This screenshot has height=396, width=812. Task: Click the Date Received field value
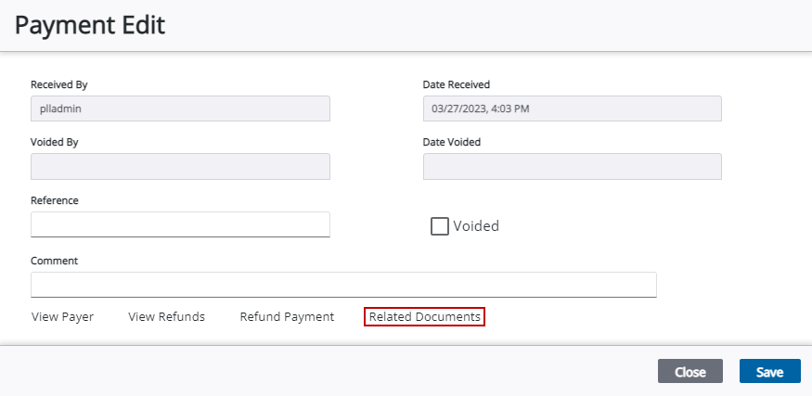[572, 109]
